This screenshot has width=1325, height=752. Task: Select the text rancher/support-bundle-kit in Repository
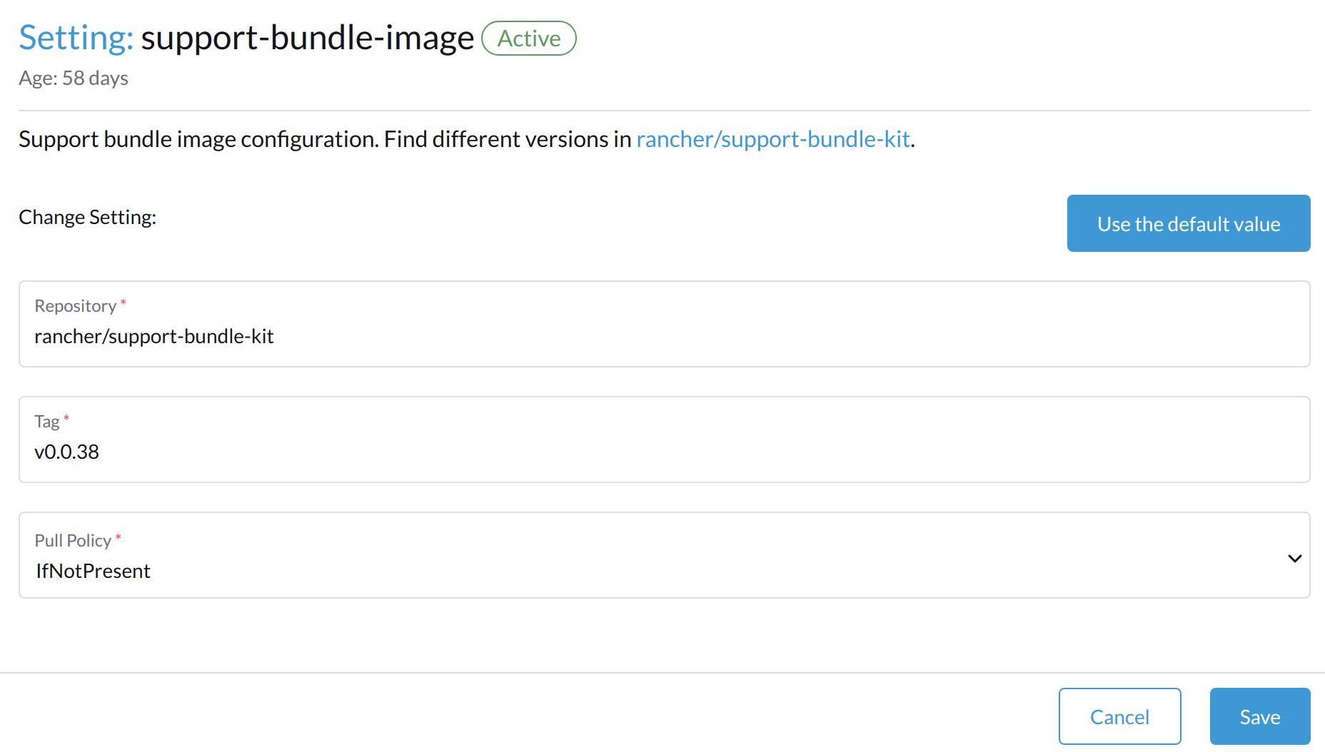153,336
